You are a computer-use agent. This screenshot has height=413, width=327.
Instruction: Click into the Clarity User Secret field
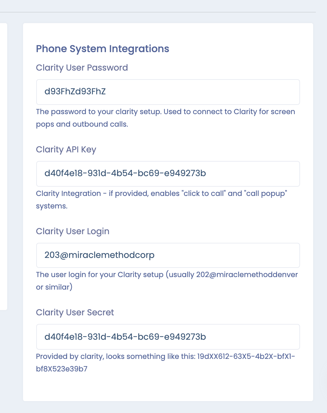pos(168,337)
